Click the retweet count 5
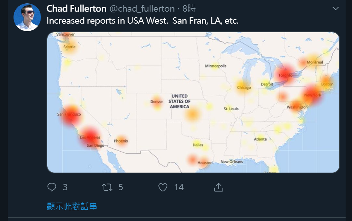Screen dimensions: 352x221 click(121, 187)
